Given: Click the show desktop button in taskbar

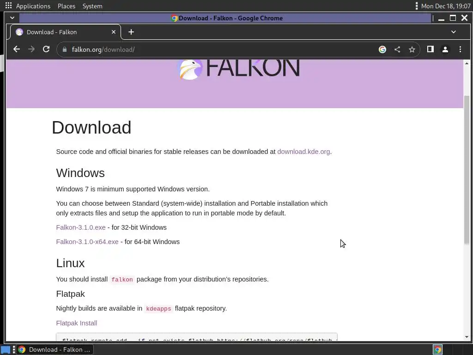Looking at the screenshot, I should [6, 349].
